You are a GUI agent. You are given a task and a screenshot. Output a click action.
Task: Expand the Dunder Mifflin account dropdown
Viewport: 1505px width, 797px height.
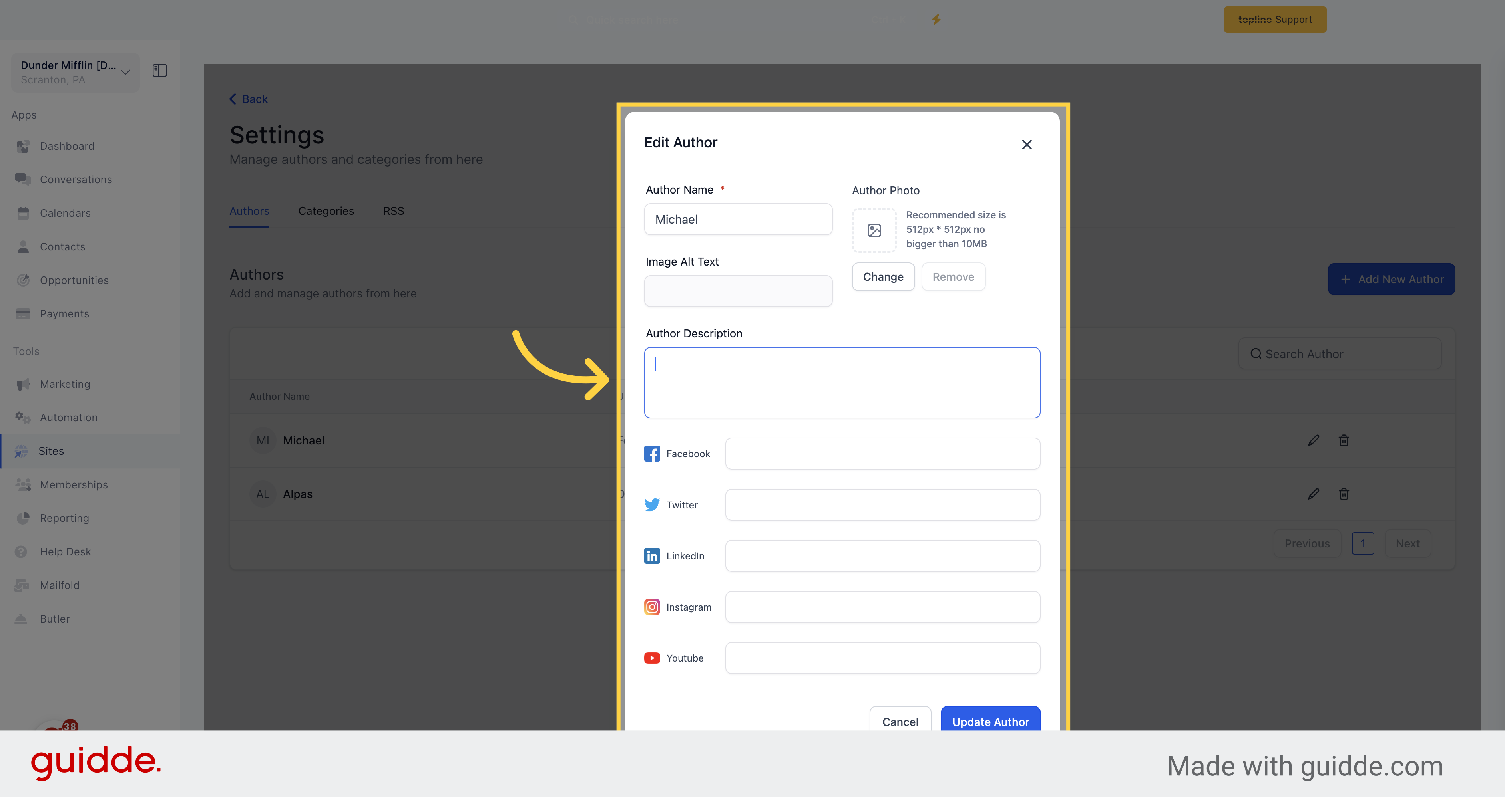pos(76,72)
